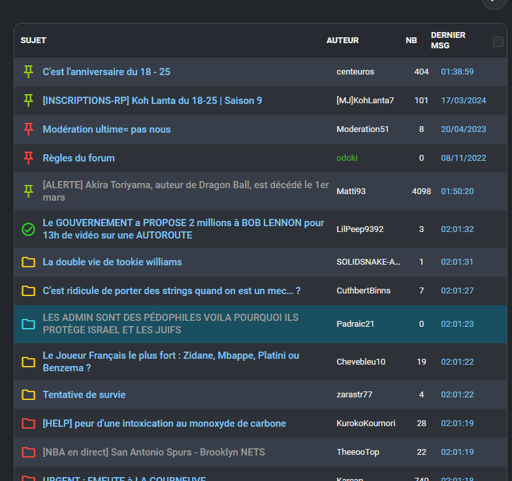Click cyan folder icon in highlighted Padraic21 row
This screenshot has width=512, height=481.
pos(29,324)
